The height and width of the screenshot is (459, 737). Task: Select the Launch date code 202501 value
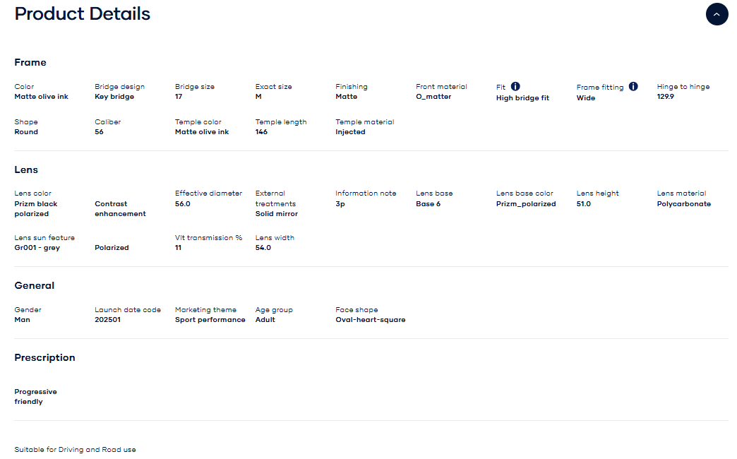[109, 320]
